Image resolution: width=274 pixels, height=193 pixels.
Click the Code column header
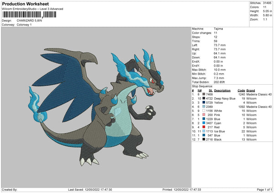241,91
